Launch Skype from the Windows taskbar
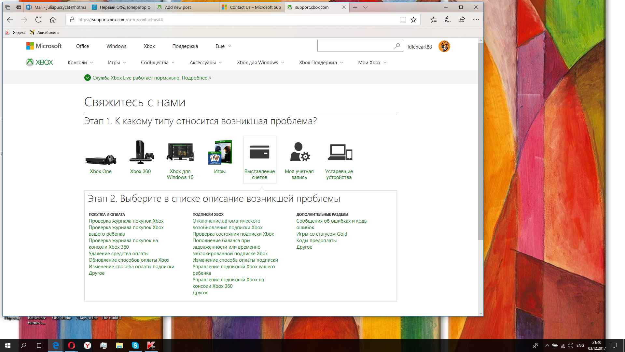This screenshot has height=352, width=625. [x=135, y=345]
